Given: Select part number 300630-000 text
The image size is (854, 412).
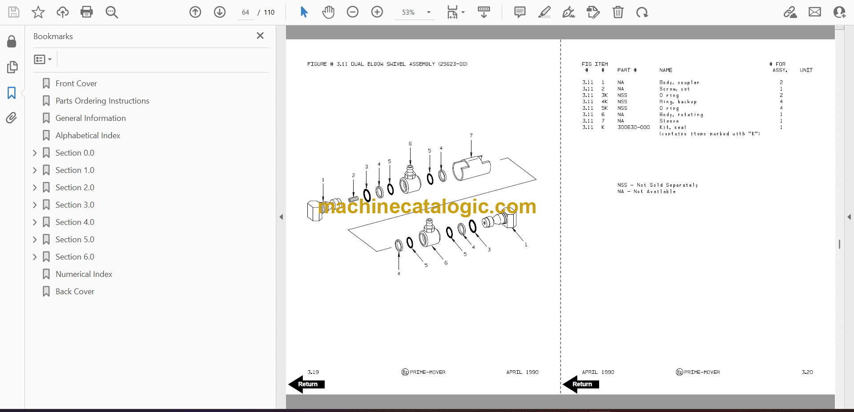Looking at the screenshot, I should point(633,128).
